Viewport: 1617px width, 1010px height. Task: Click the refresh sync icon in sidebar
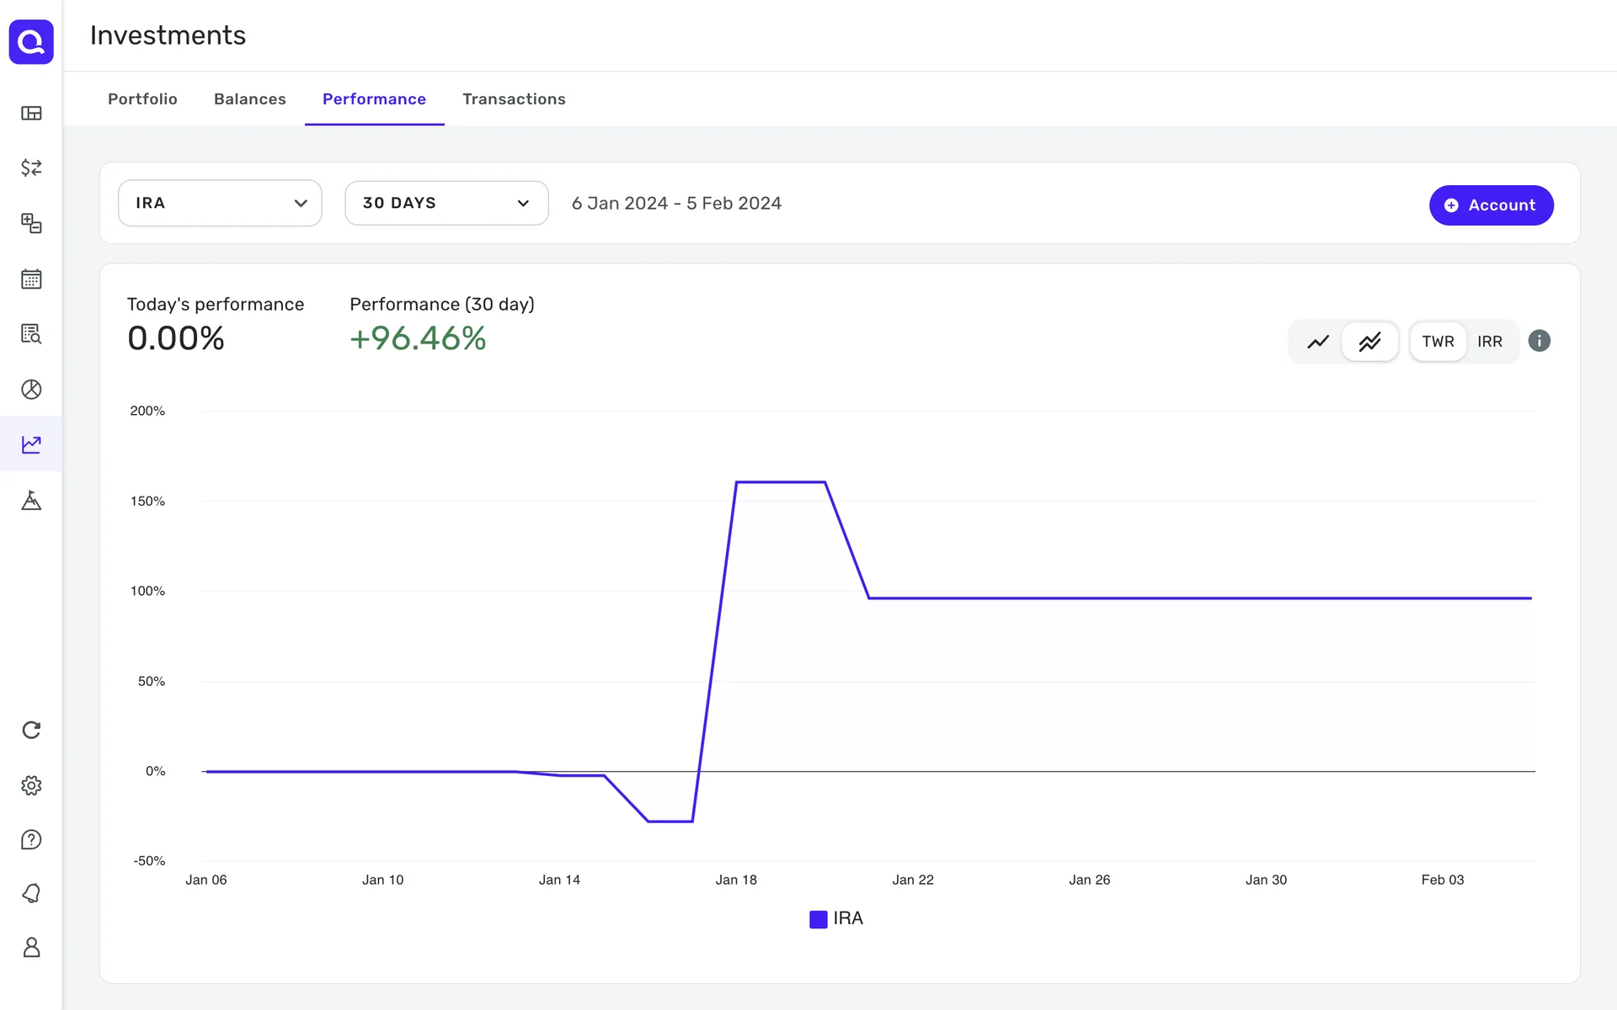click(x=31, y=730)
